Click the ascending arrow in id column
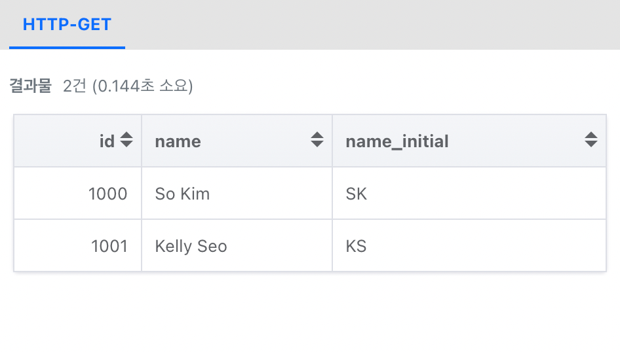Image resolution: width=620 pixels, height=352 pixels. 127,136
